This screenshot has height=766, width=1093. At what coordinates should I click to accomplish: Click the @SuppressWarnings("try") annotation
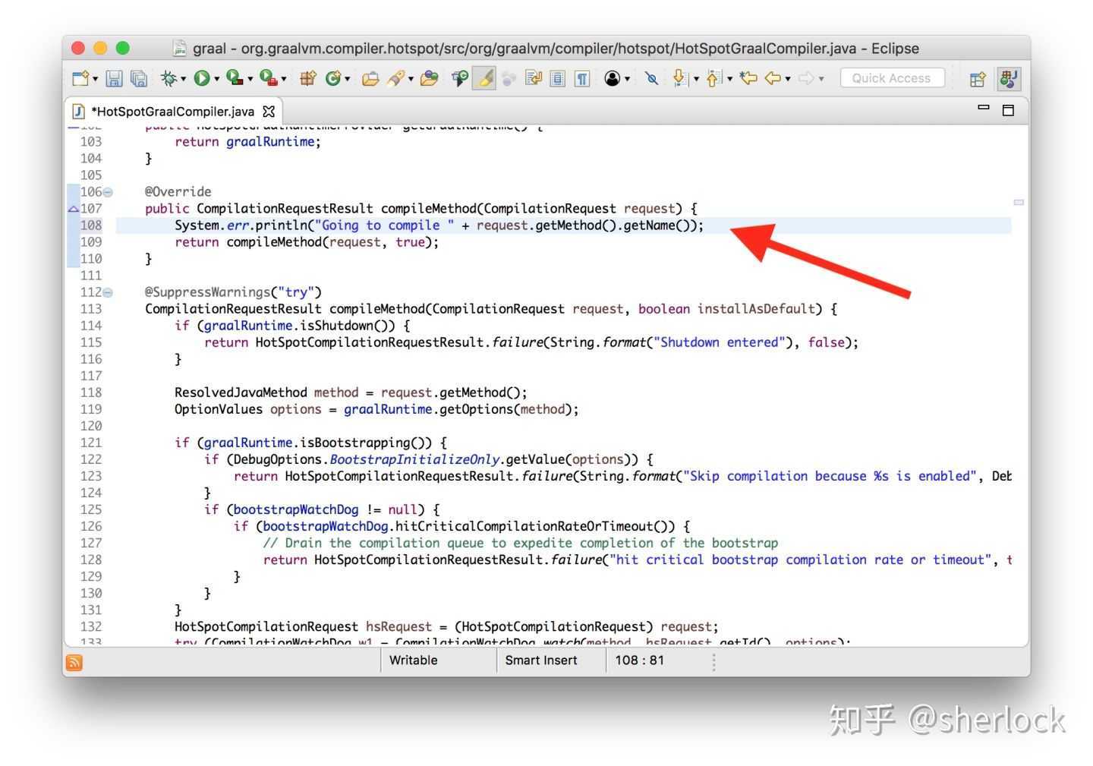point(234,292)
